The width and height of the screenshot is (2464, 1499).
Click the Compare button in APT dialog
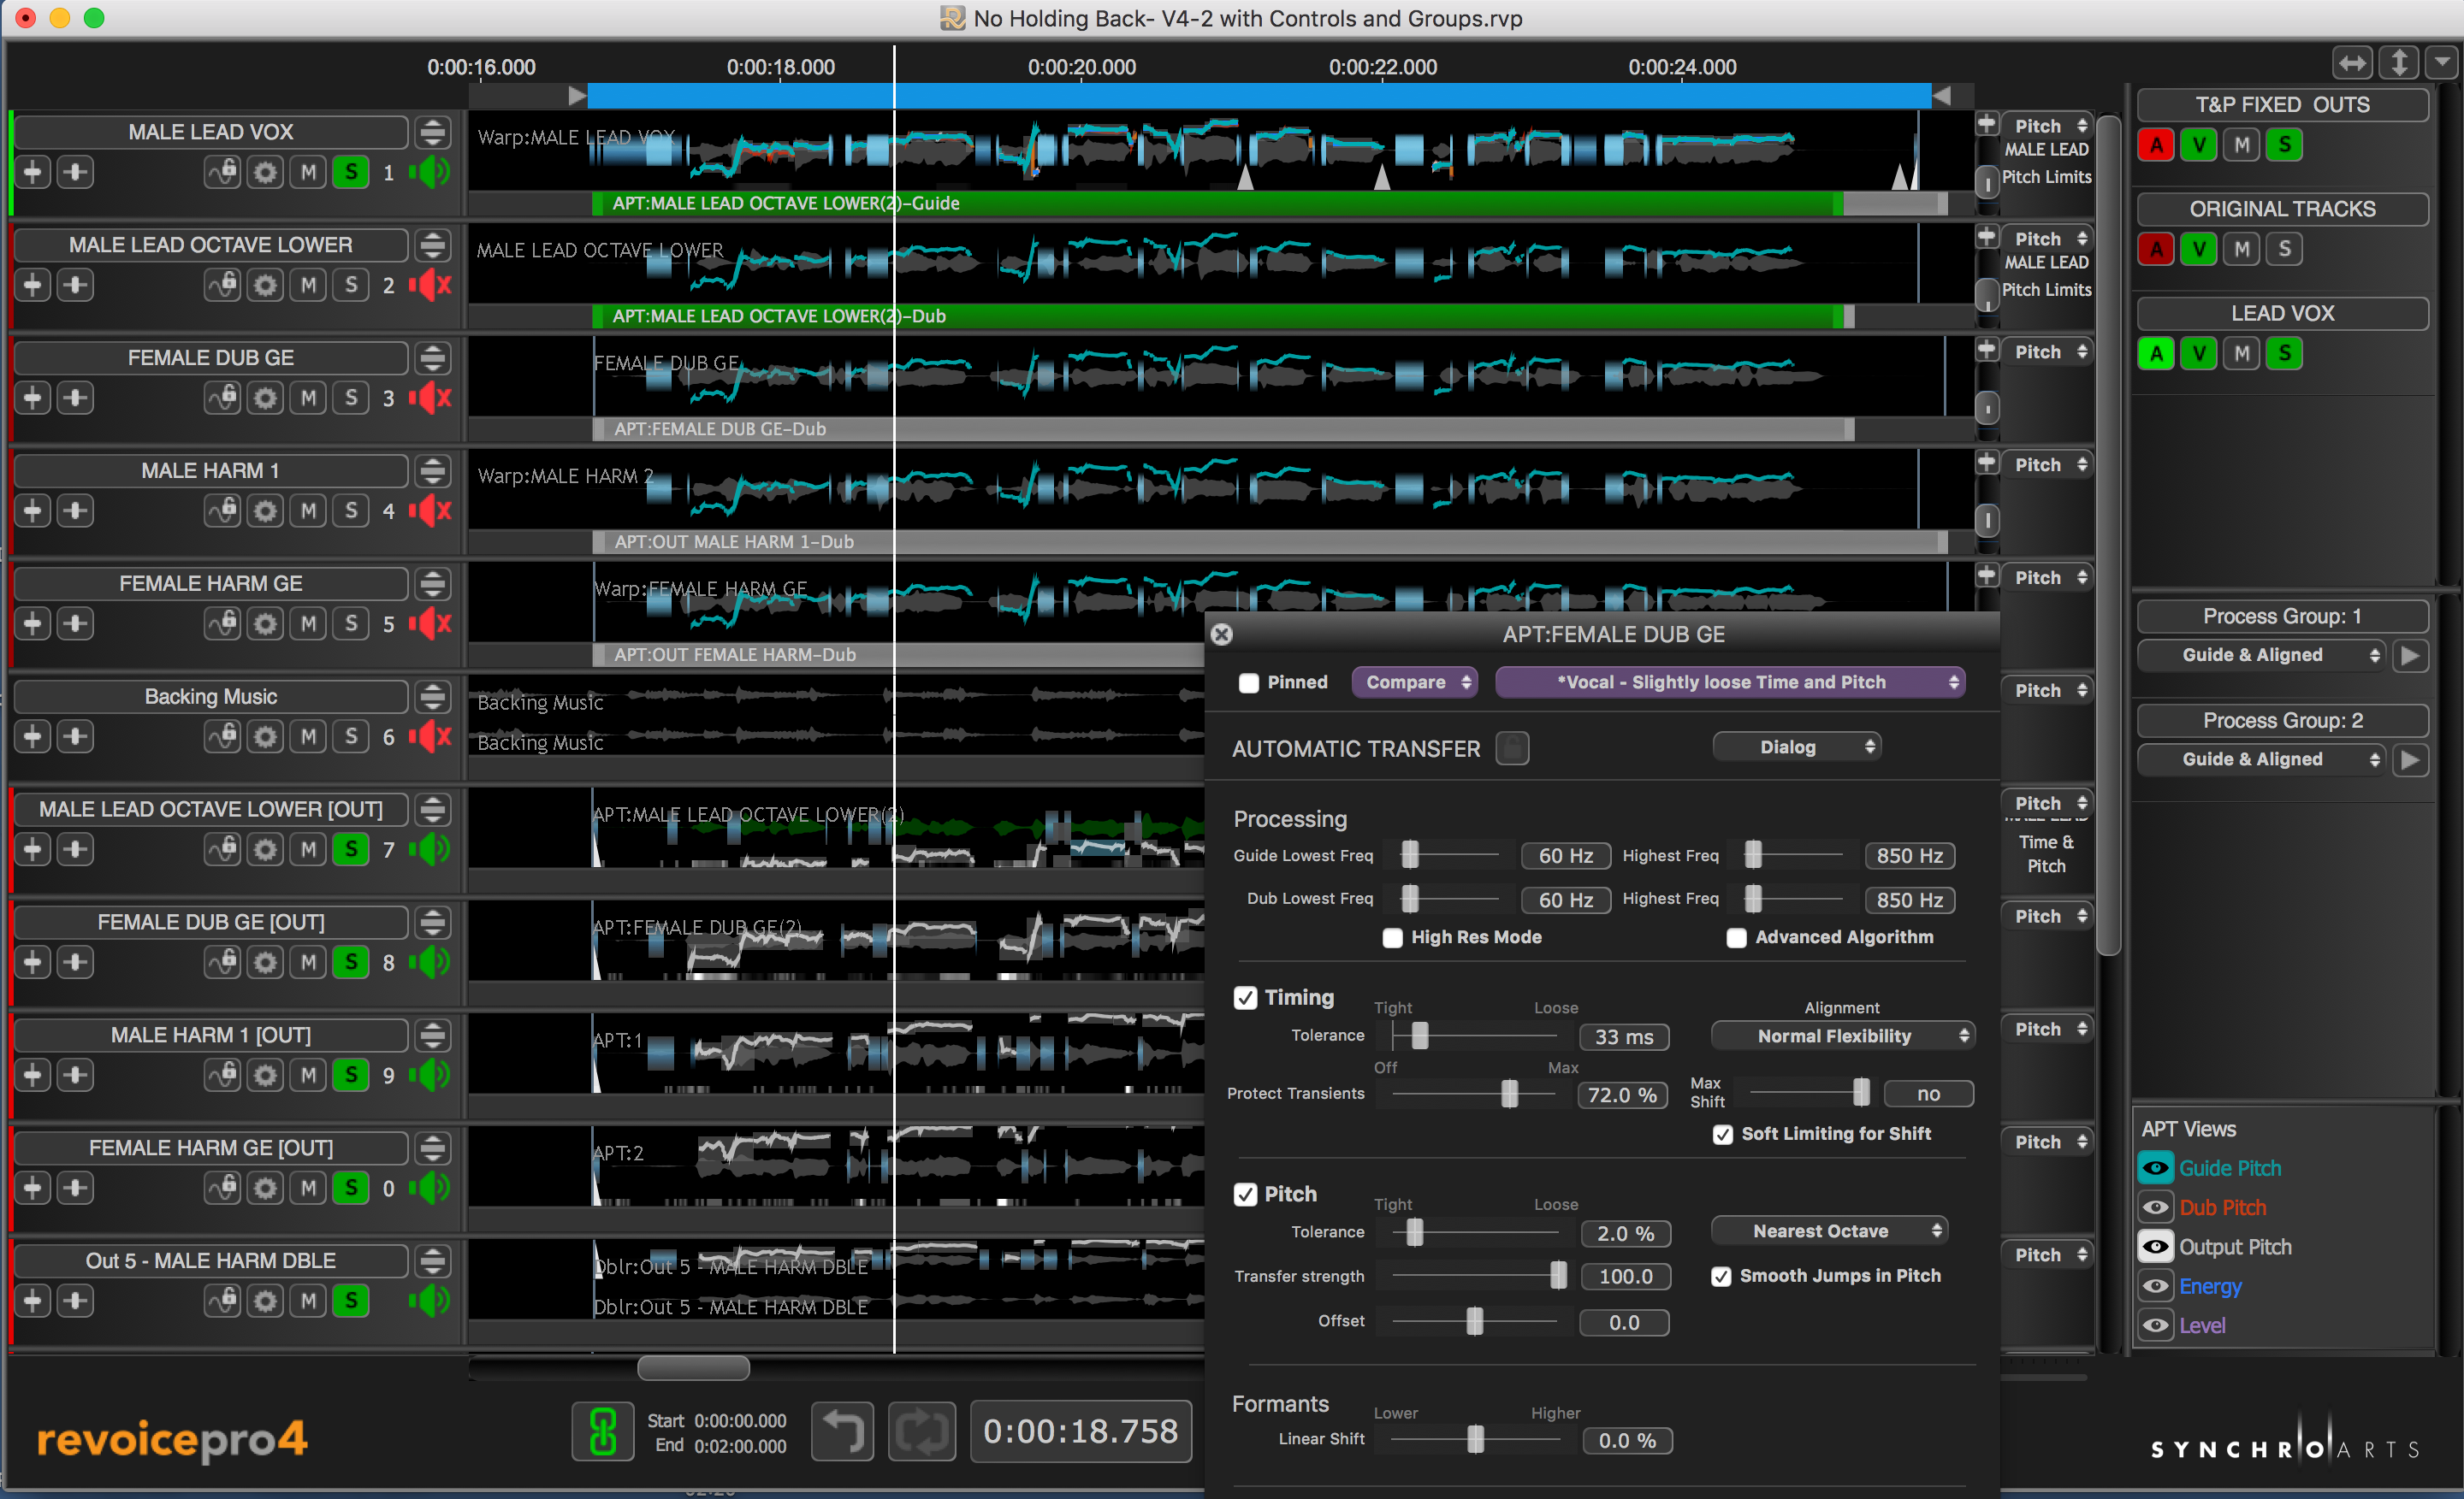[x=1408, y=681]
